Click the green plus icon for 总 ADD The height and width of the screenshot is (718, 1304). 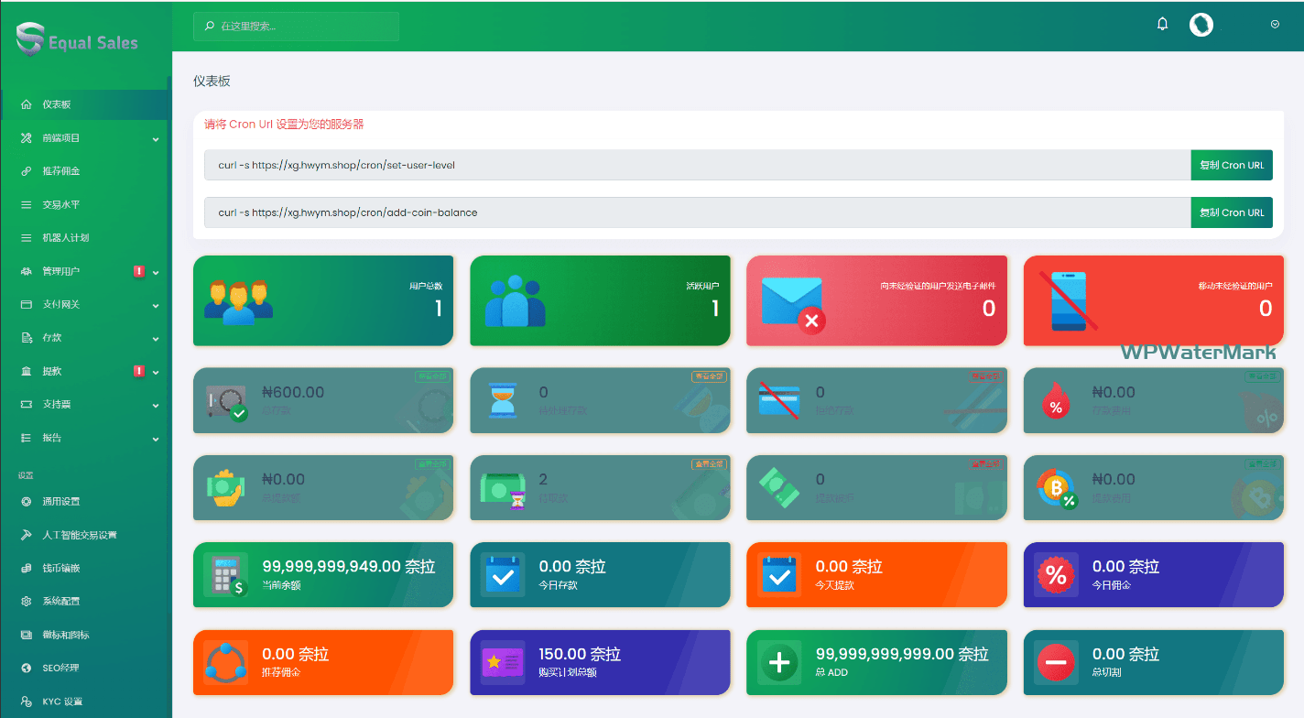[779, 662]
